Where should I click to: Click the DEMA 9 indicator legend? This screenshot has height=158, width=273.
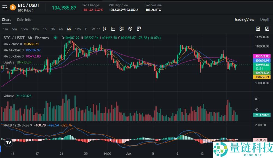pyautogui.click(x=9, y=62)
